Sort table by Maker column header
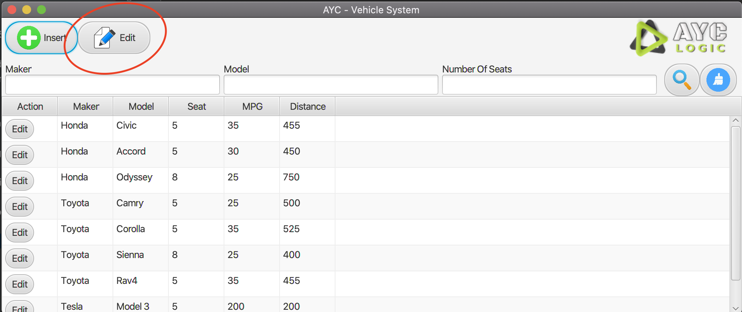Image resolution: width=742 pixels, height=312 pixels. [x=86, y=106]
